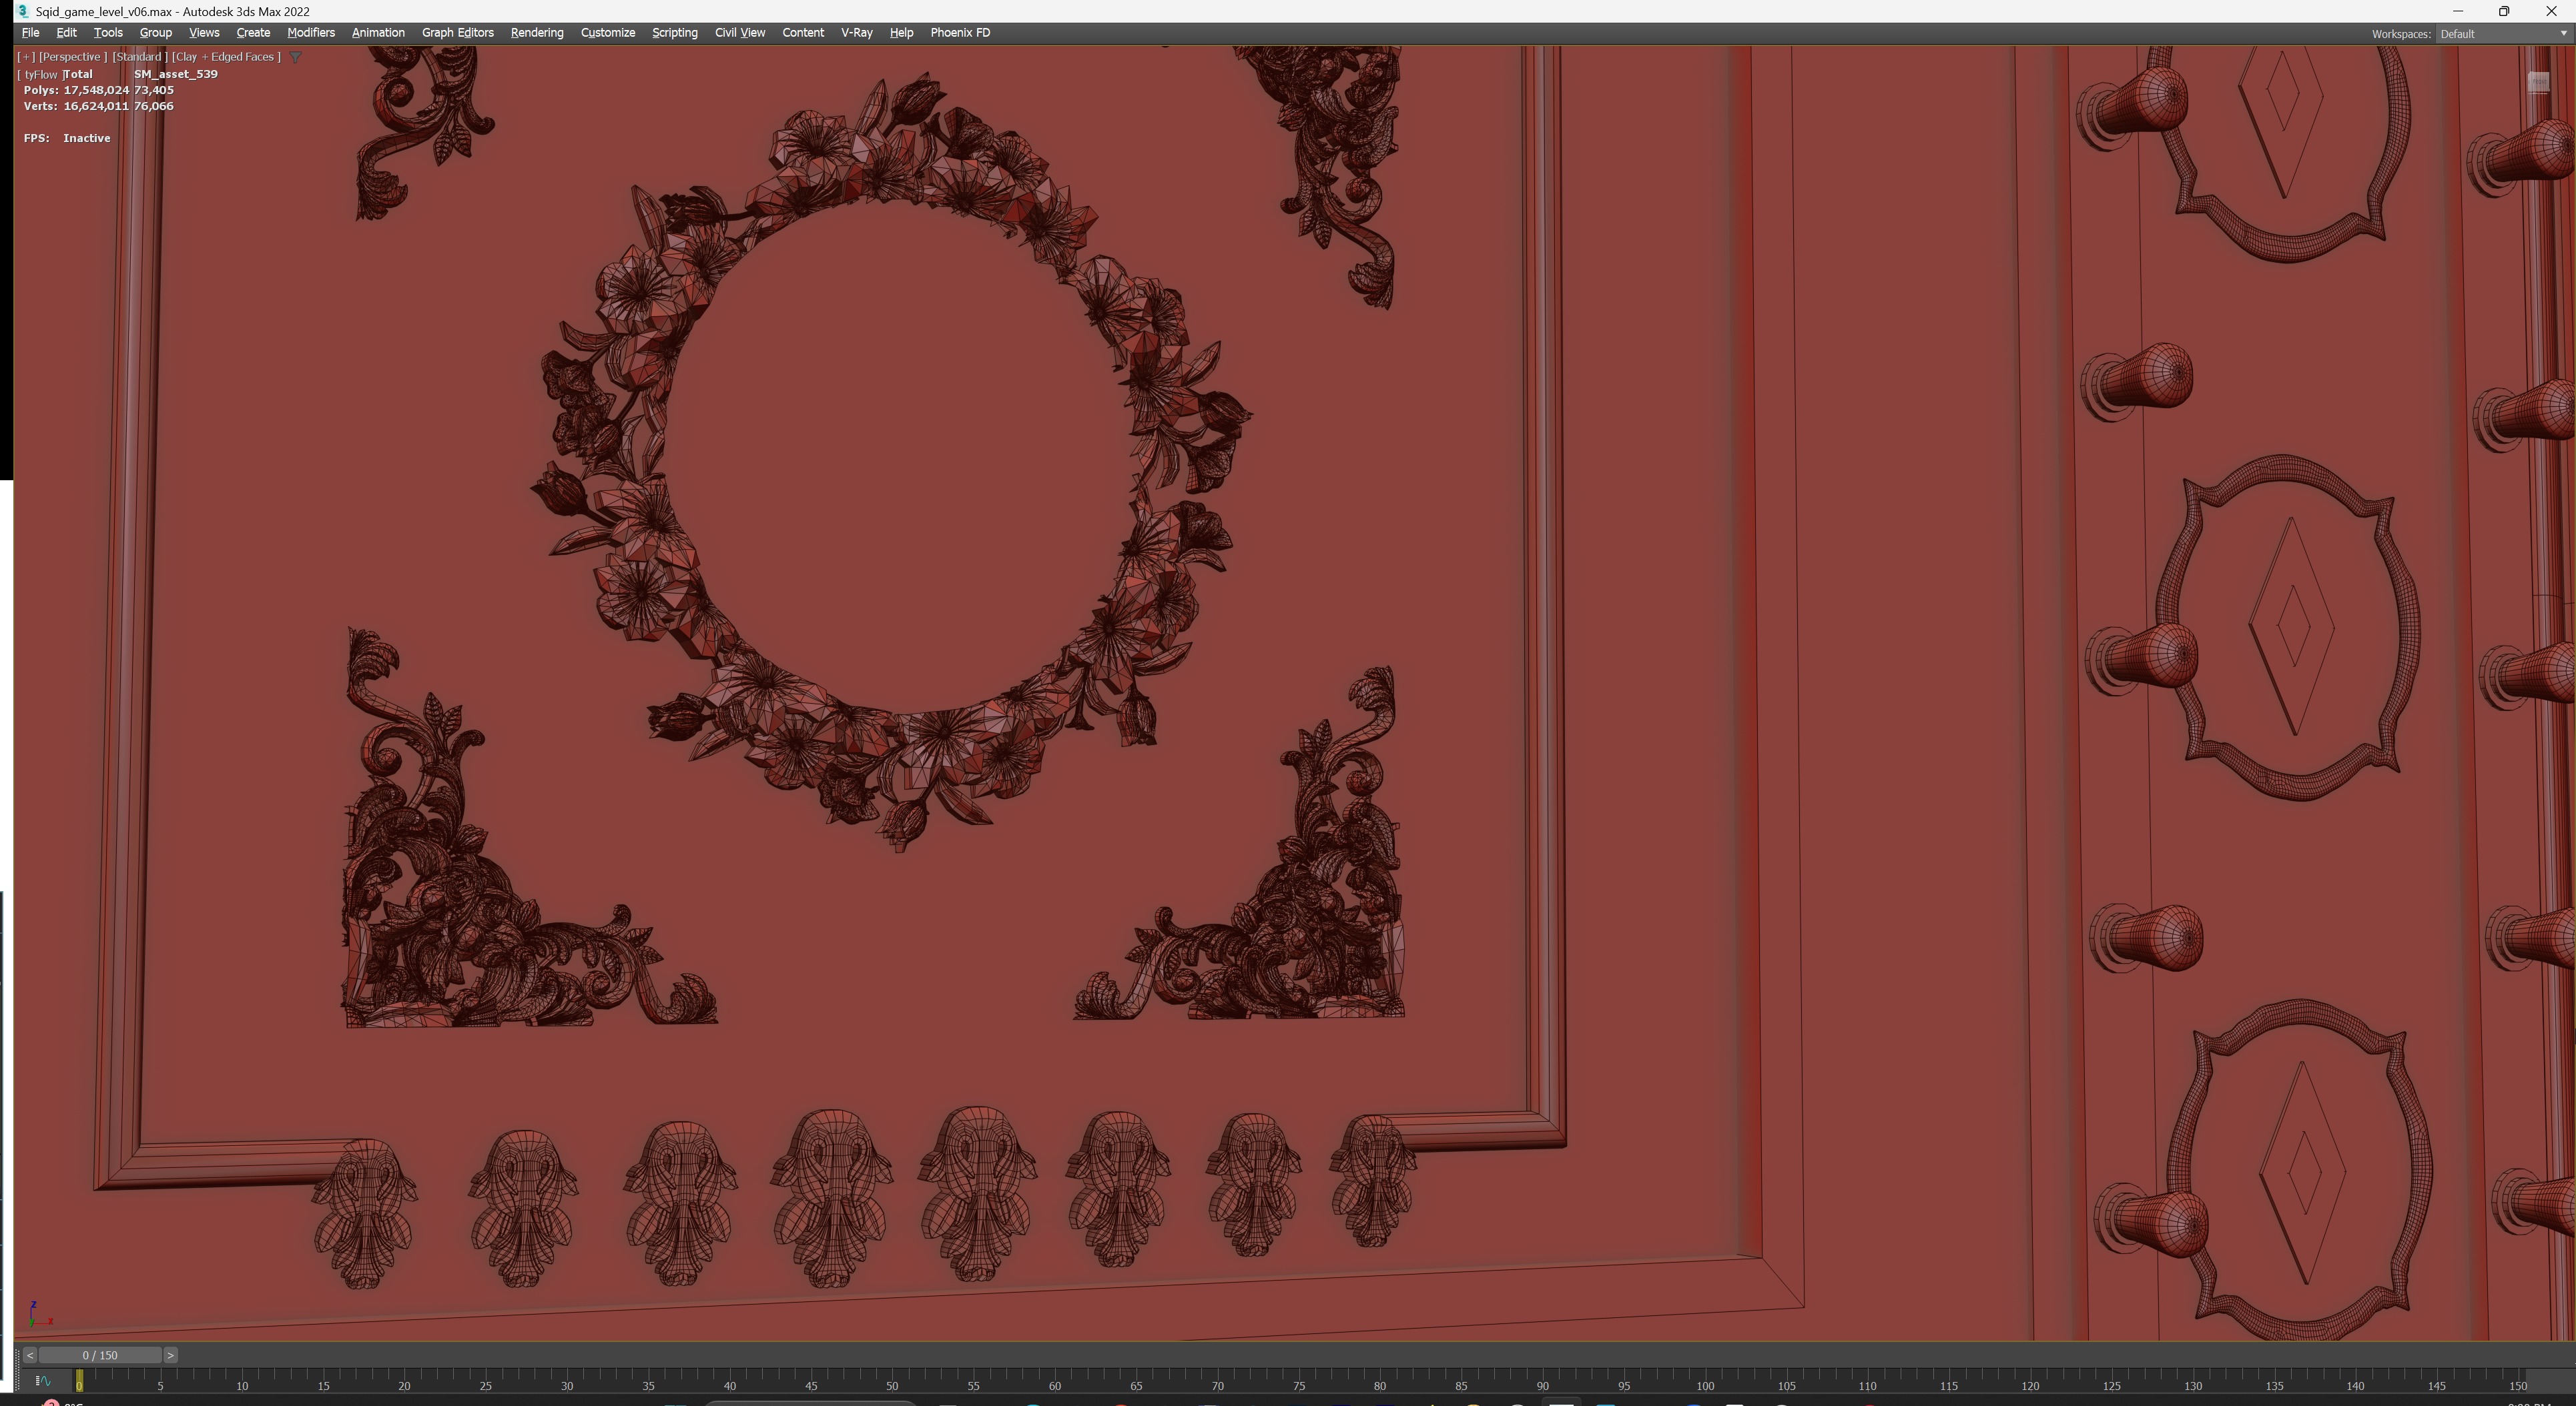
Task: Click the 3ds Max application logo icon
Action: point(22,11)
